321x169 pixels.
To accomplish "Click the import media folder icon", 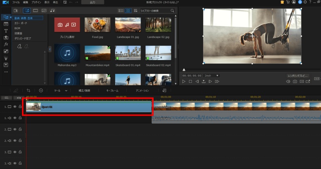I will tap(16, 10).
